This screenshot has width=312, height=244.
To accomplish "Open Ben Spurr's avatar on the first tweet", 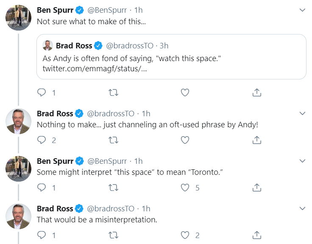I will click(x=18, y=17).
